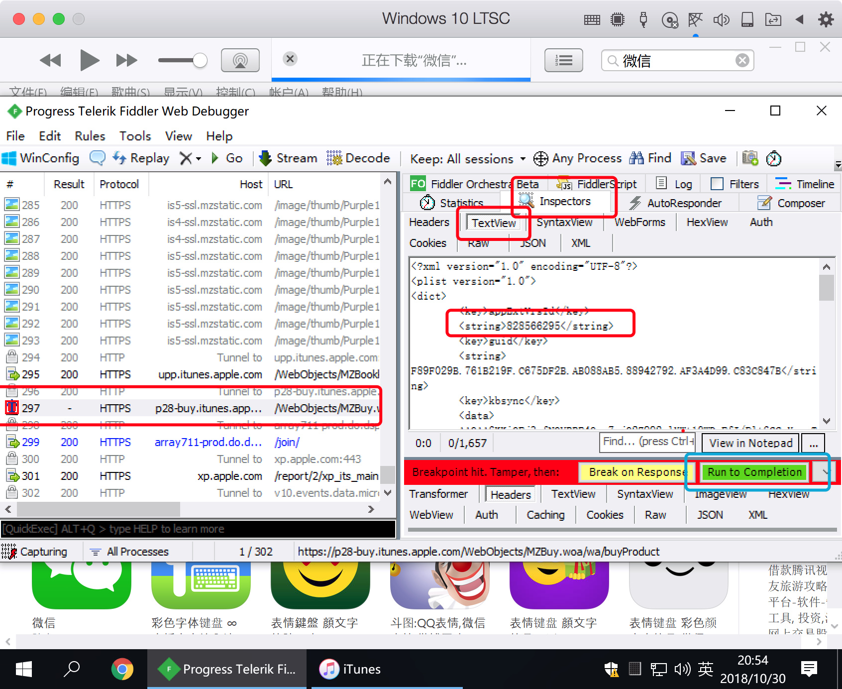Image resolution: width=842 pixels, height=689 pixels.
Task: Switch to request SyntaxView inspector
Action: point(564,223)
